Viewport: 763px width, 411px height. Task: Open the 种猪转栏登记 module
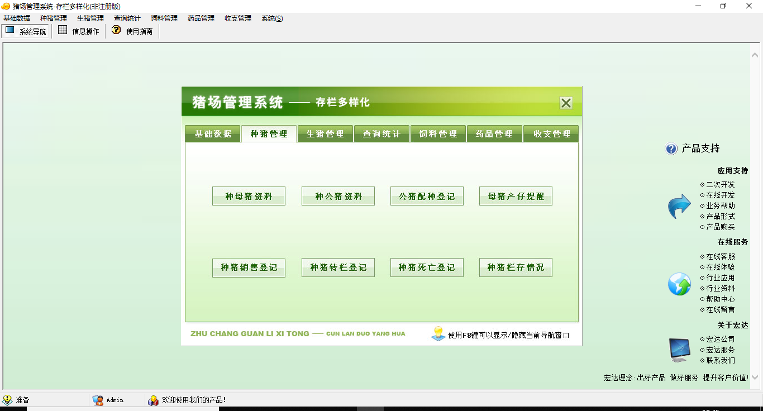pos(338,267)
